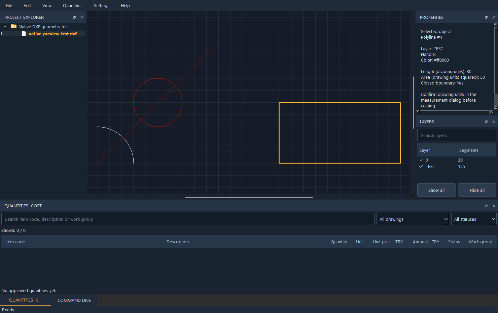The image size is (498, 313).
Task: Click the Hide all button
Action: 477,190
